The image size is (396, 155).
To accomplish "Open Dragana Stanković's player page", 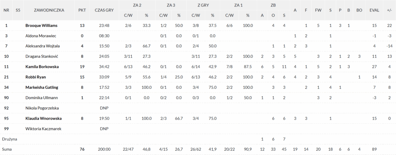I will 42,57.
